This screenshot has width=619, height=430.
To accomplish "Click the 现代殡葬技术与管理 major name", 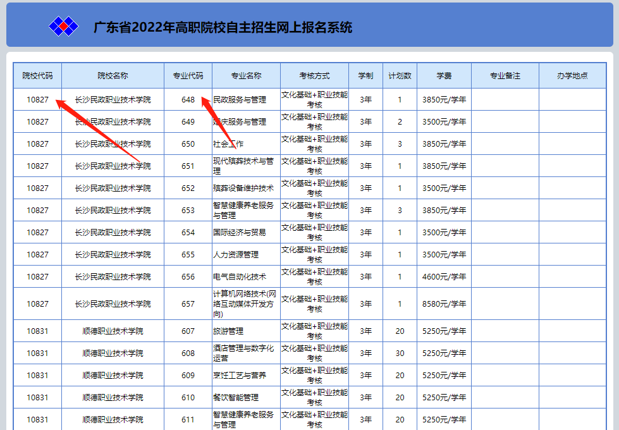I will [243, 166].
